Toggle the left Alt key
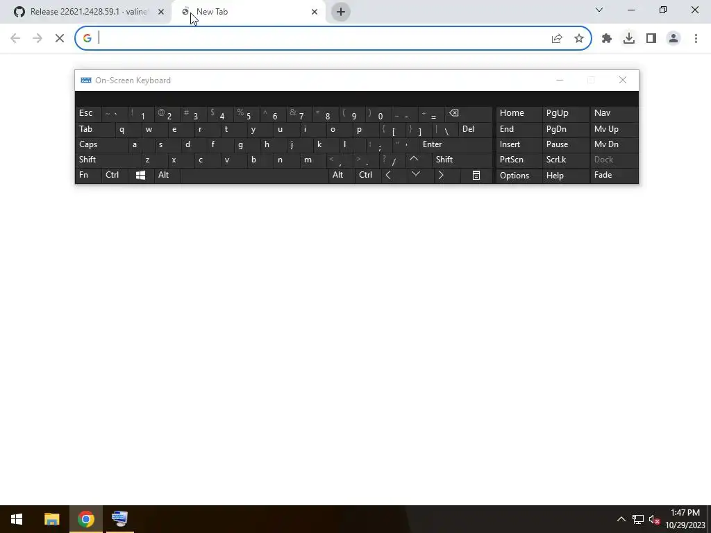 (x=167, y=176)
